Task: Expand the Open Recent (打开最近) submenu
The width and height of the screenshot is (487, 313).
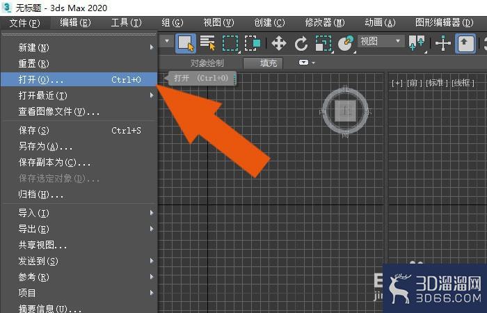Action: [x=79, y=95]
